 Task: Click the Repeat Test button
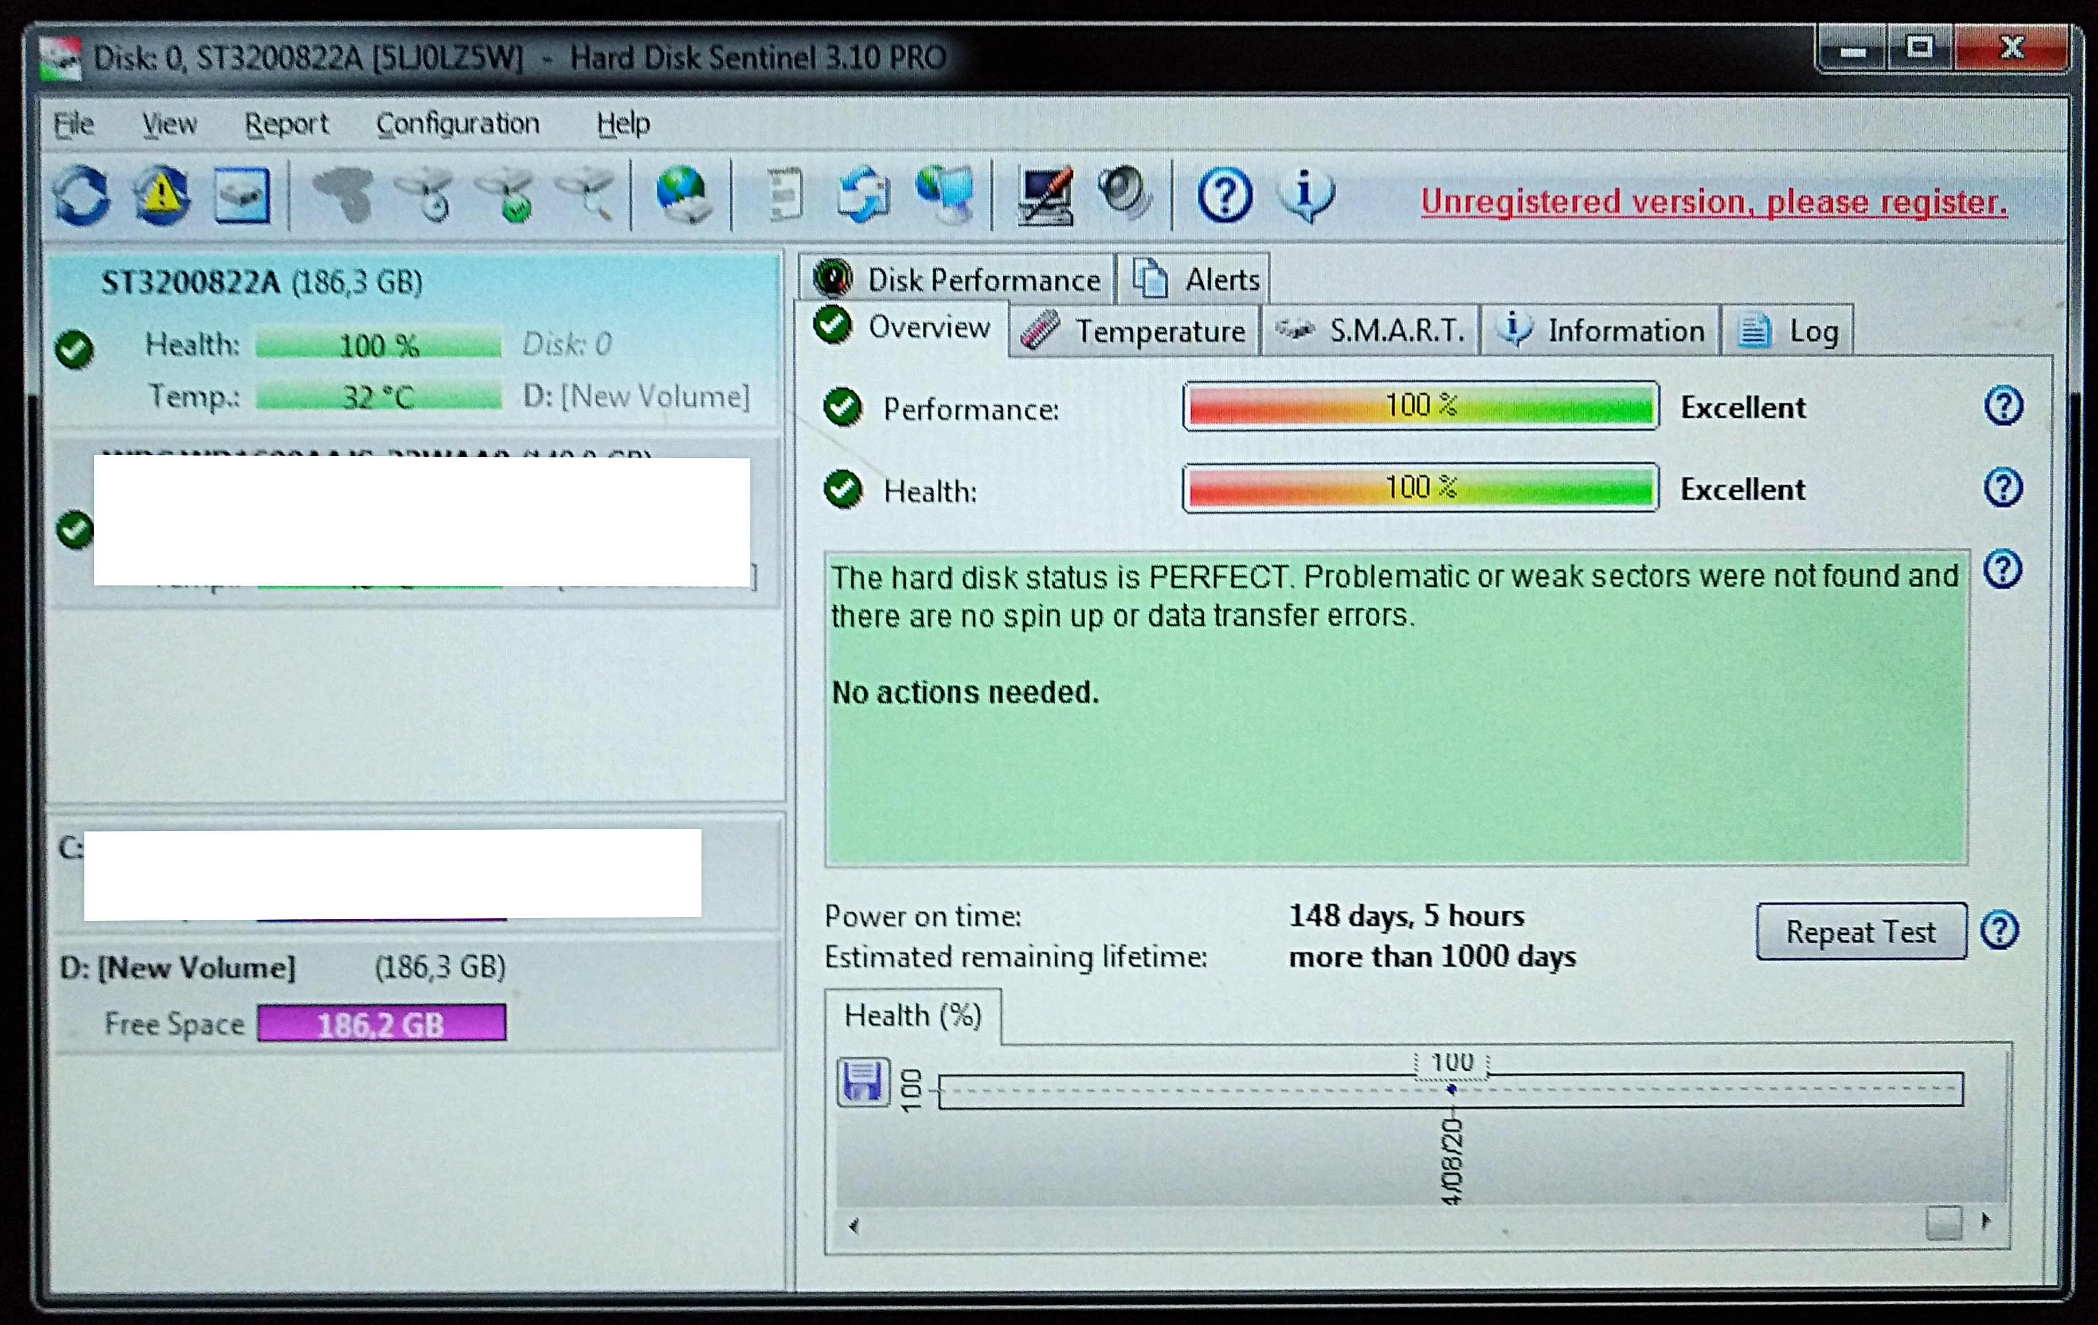pyautogui.click(x=1861, y=931)
